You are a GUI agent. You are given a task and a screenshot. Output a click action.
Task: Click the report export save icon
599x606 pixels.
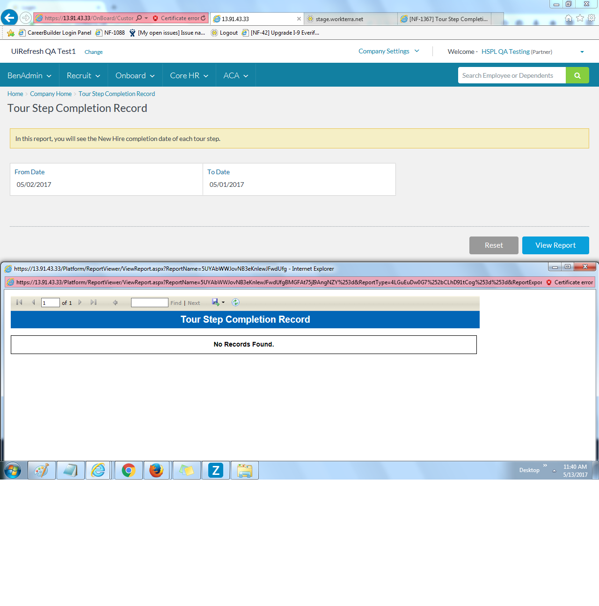(x=215, y=303)
